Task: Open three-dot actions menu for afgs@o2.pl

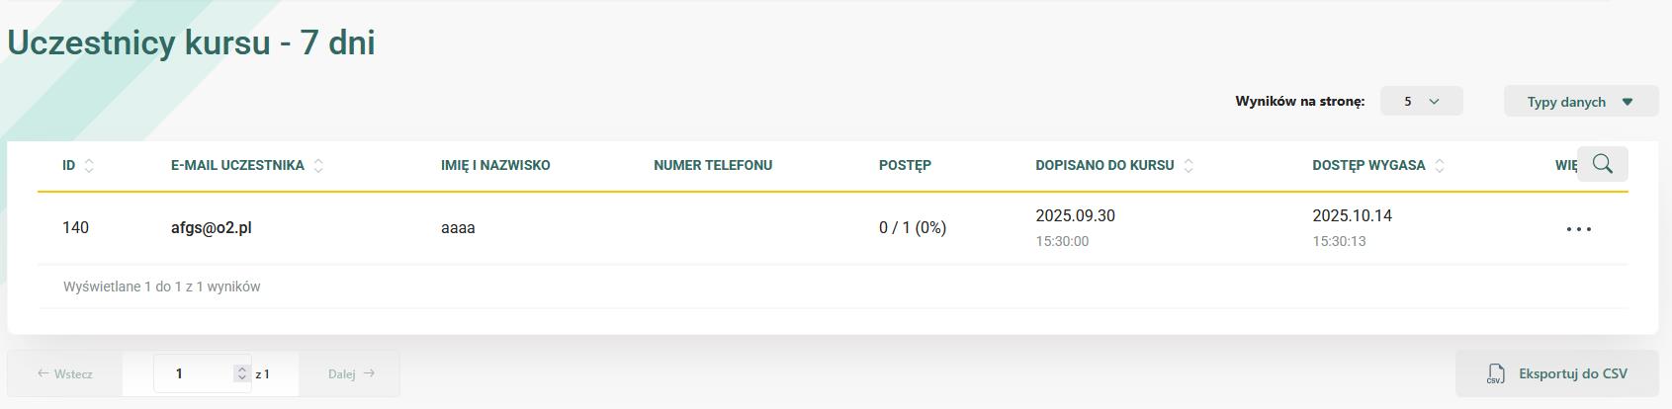Action: [1579, 229]
